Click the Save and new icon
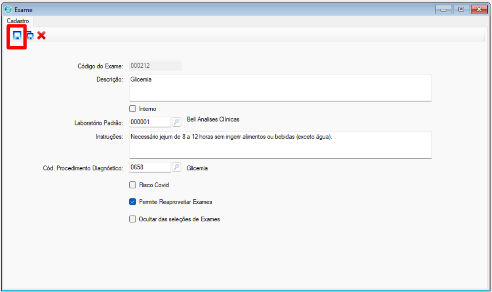492x292 pixels. pyautogui.click(x=30, y=35)
